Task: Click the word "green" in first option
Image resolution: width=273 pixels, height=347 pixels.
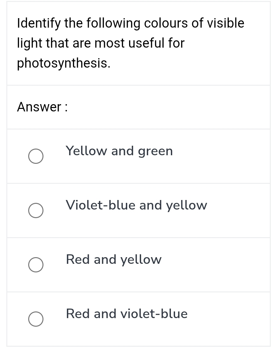Action: [x=155, y=151]
